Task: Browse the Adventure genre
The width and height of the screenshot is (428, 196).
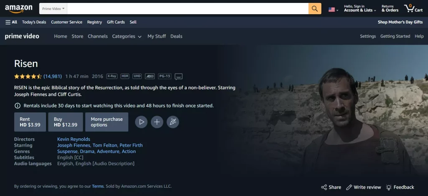Action: (x=108, y=152)
